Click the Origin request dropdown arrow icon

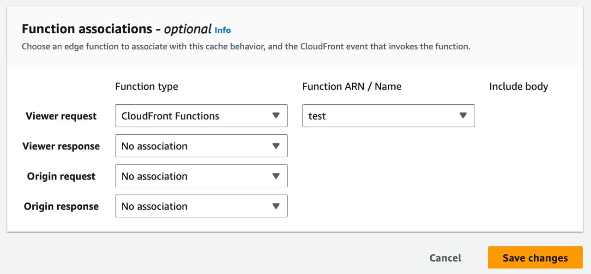(276, 176)
